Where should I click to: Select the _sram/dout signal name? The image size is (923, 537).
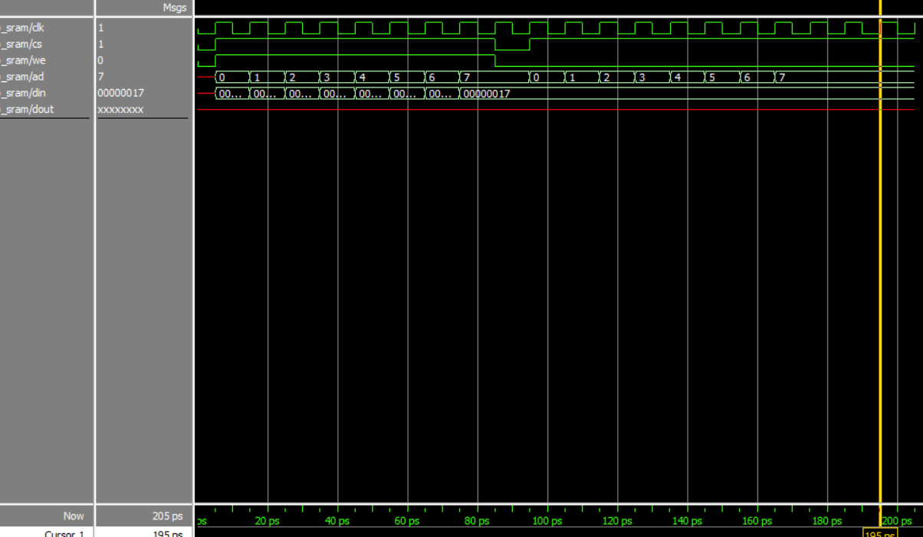coord(27,110)
